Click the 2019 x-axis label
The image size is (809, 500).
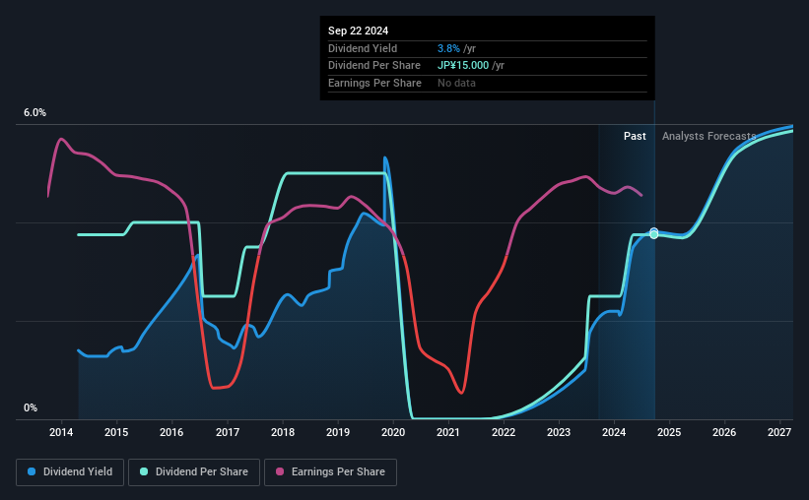coord(338,432)
